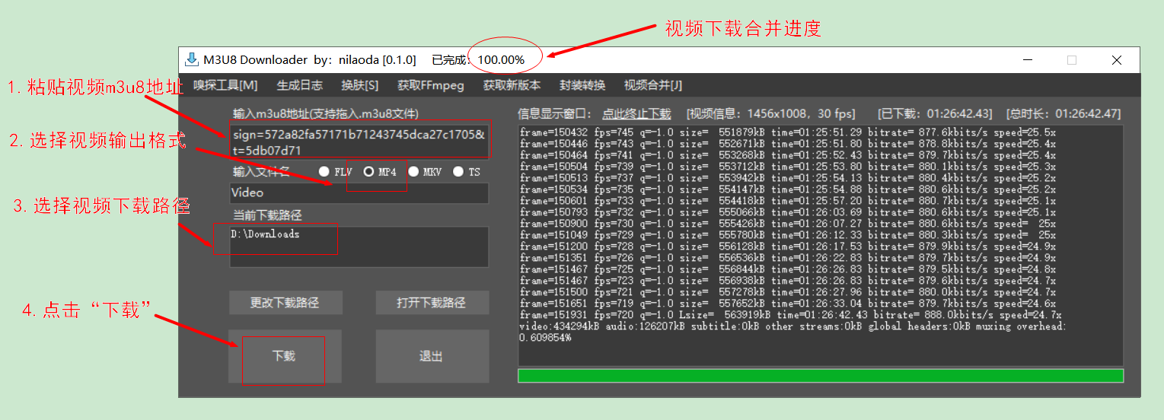Viewport: 1164px width, 420px height.
Task: Click the file name field containing Video
Action: (359, 193)
